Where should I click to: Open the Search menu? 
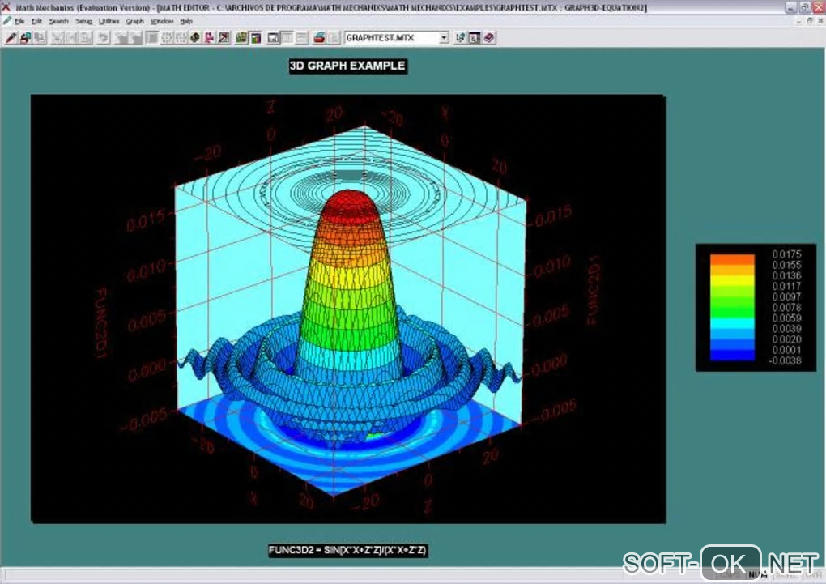(58, 22)
